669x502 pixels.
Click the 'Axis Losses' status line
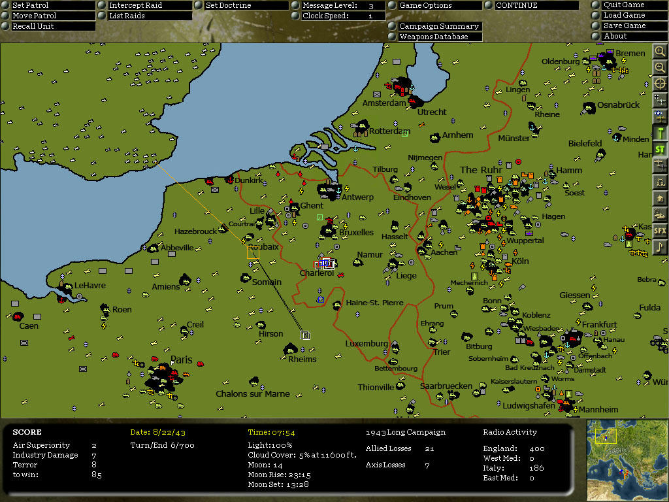(398, 465)
